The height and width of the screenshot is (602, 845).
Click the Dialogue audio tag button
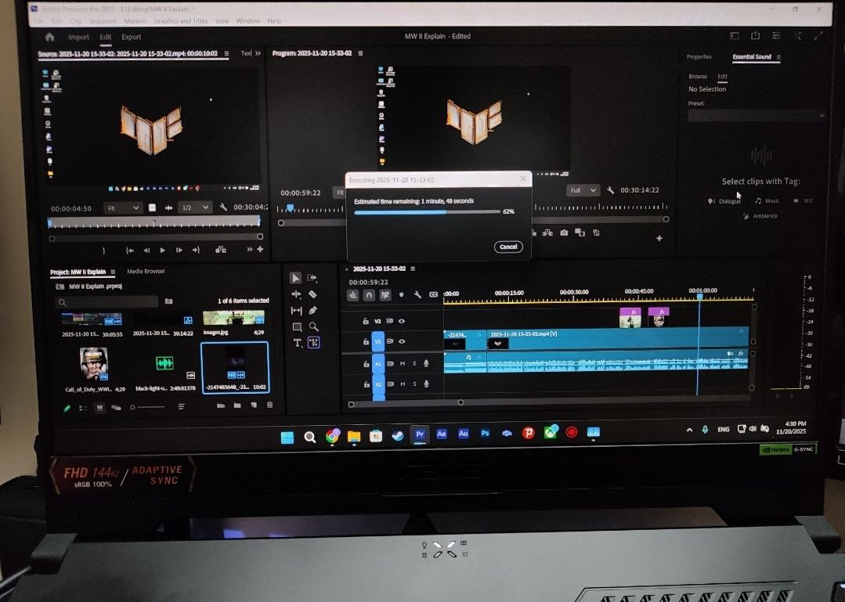724,201
